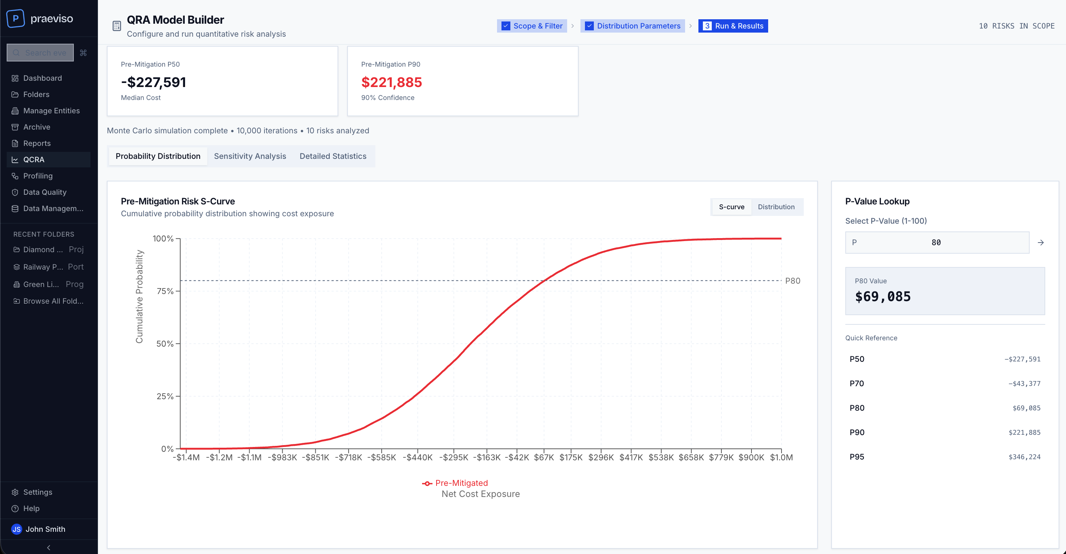Image resolution: width=1066 pixels, height=554 pixels.
Task: Click the Help question mark icon
Action: 15,508
